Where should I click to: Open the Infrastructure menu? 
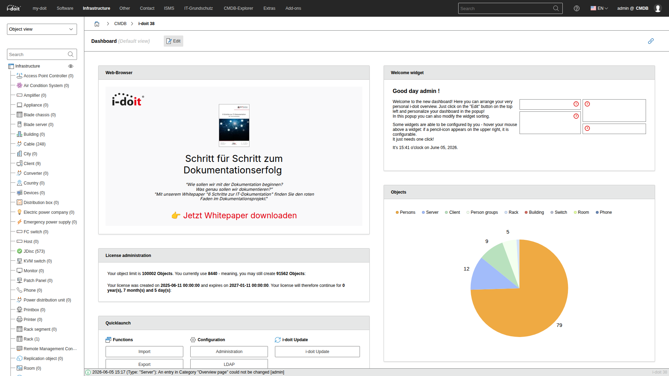[x=97, y=8]
